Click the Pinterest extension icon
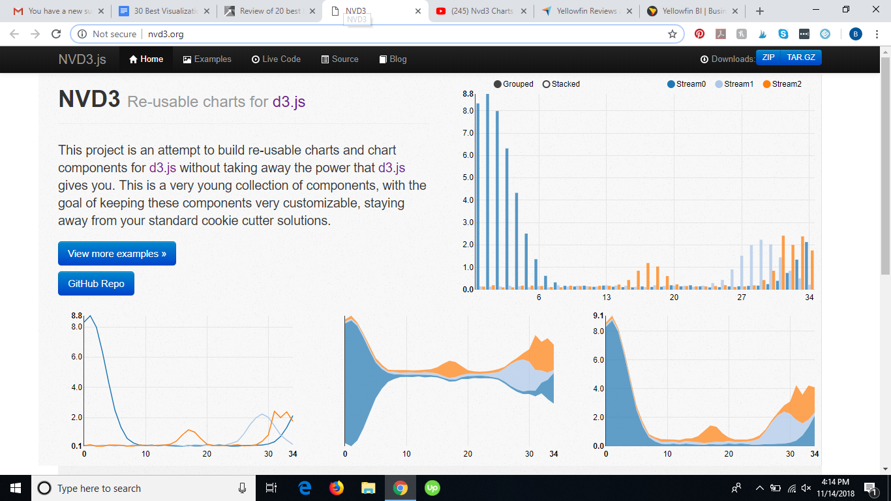The image size is (891, 501). point(699,34)
